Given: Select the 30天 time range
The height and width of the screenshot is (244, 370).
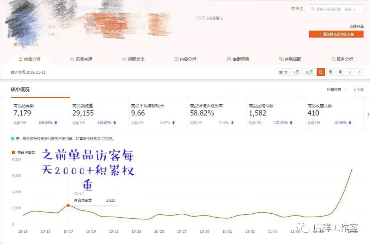Looking at the screenshot, I should (x=309, y=72).
